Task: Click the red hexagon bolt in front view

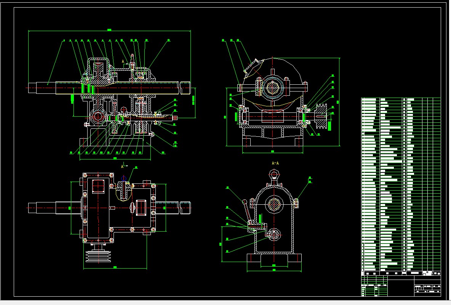Action: [98, 116]
